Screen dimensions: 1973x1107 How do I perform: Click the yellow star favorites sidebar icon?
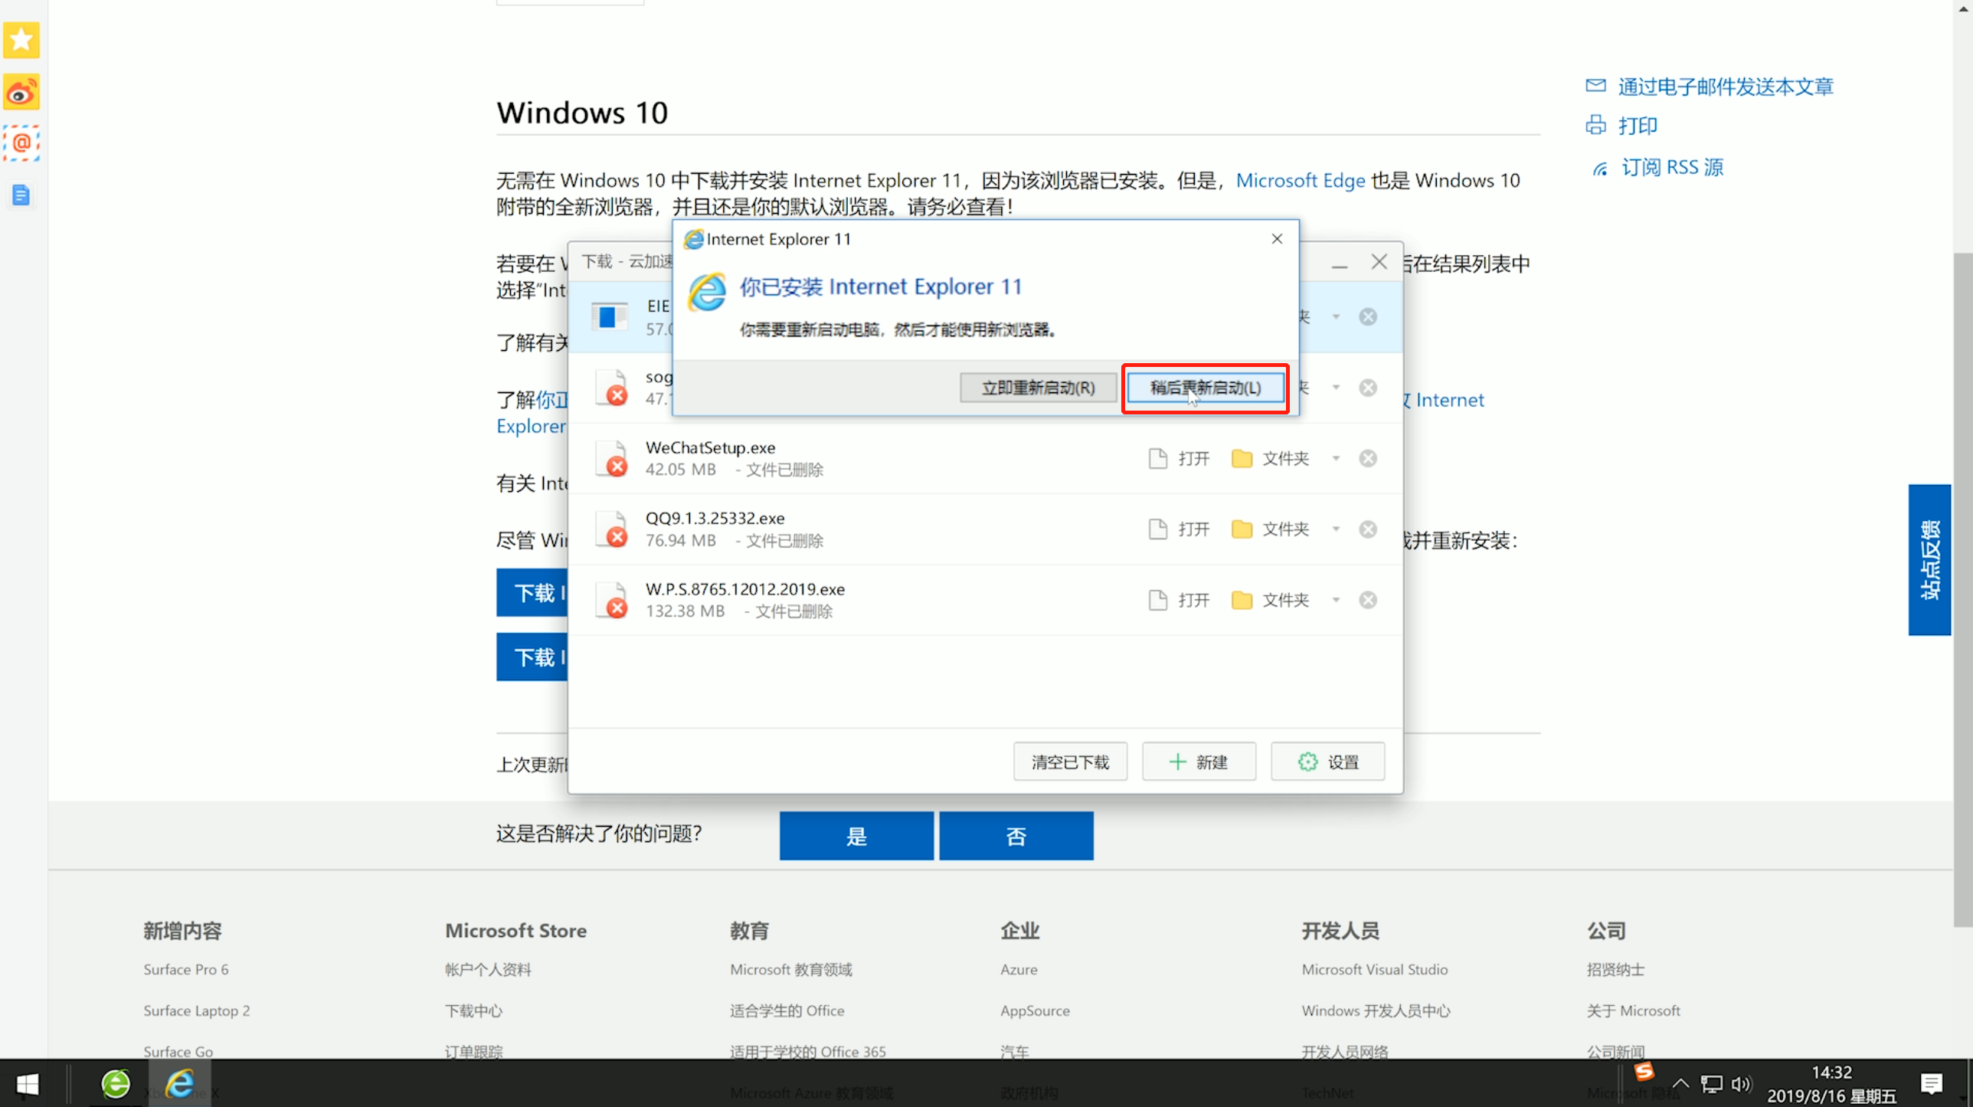click(21, 41)
